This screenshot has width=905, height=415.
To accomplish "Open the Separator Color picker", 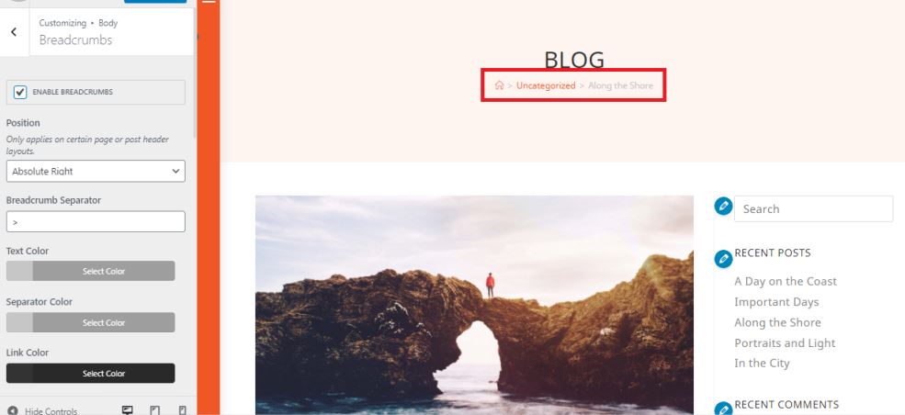I will tap(91, 322).
